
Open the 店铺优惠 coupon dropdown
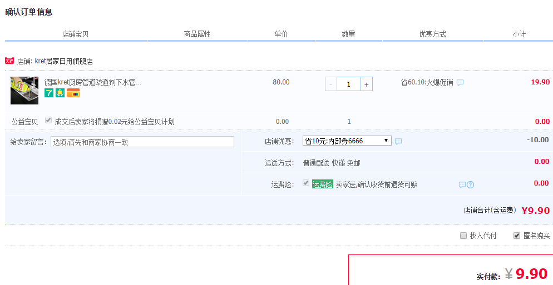[x=347, y=141]
